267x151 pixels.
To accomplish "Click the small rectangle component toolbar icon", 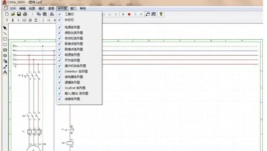I will coord(36,20).
